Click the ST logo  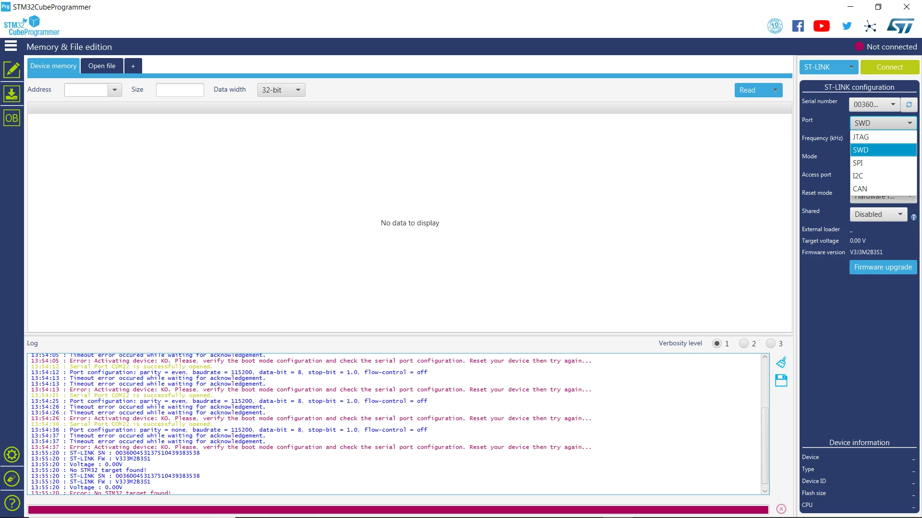point(900,26)
